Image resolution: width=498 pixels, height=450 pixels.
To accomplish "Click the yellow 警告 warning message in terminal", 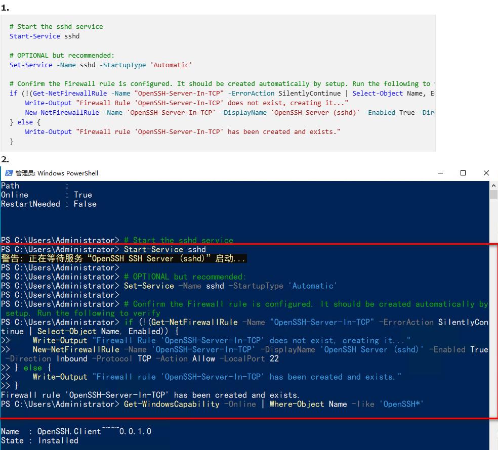I will pyautogui.click(x=123, y=258).
